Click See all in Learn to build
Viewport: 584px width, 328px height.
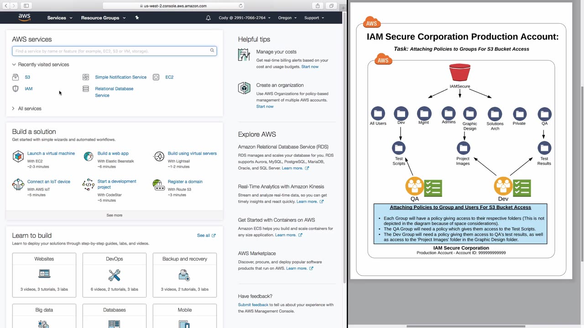(206, 236)
